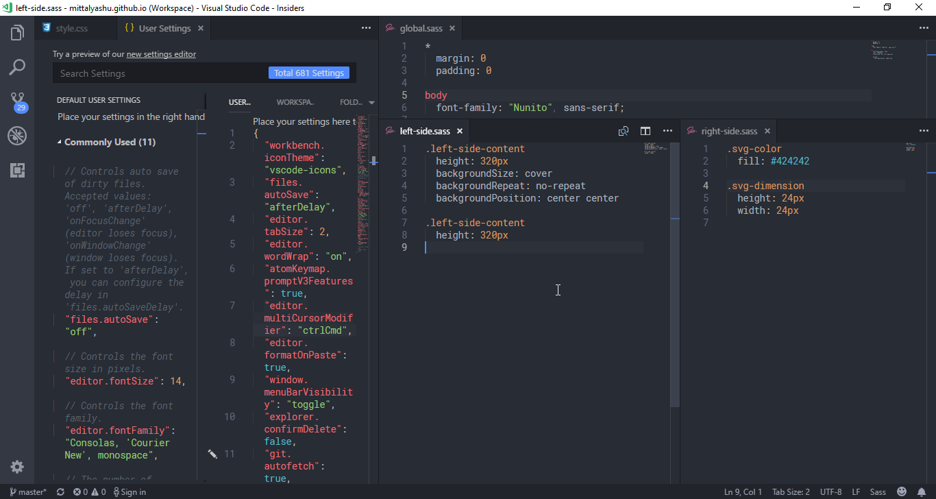Select the WORKSPACE SETTINGS tab

tap(295, 101)
